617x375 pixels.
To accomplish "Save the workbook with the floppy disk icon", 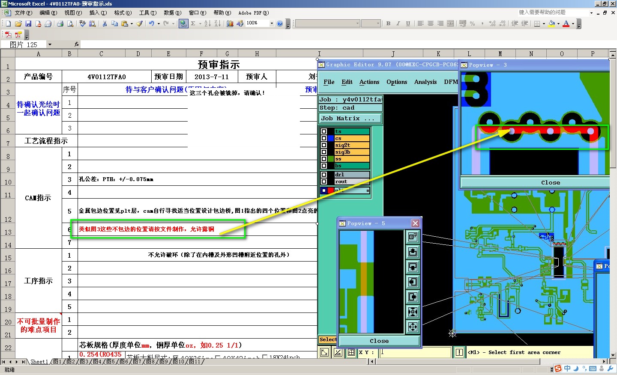I will (x=28, y=24).
